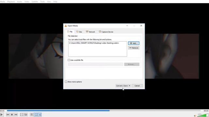Switch to the Network tab

pos(90,32)
